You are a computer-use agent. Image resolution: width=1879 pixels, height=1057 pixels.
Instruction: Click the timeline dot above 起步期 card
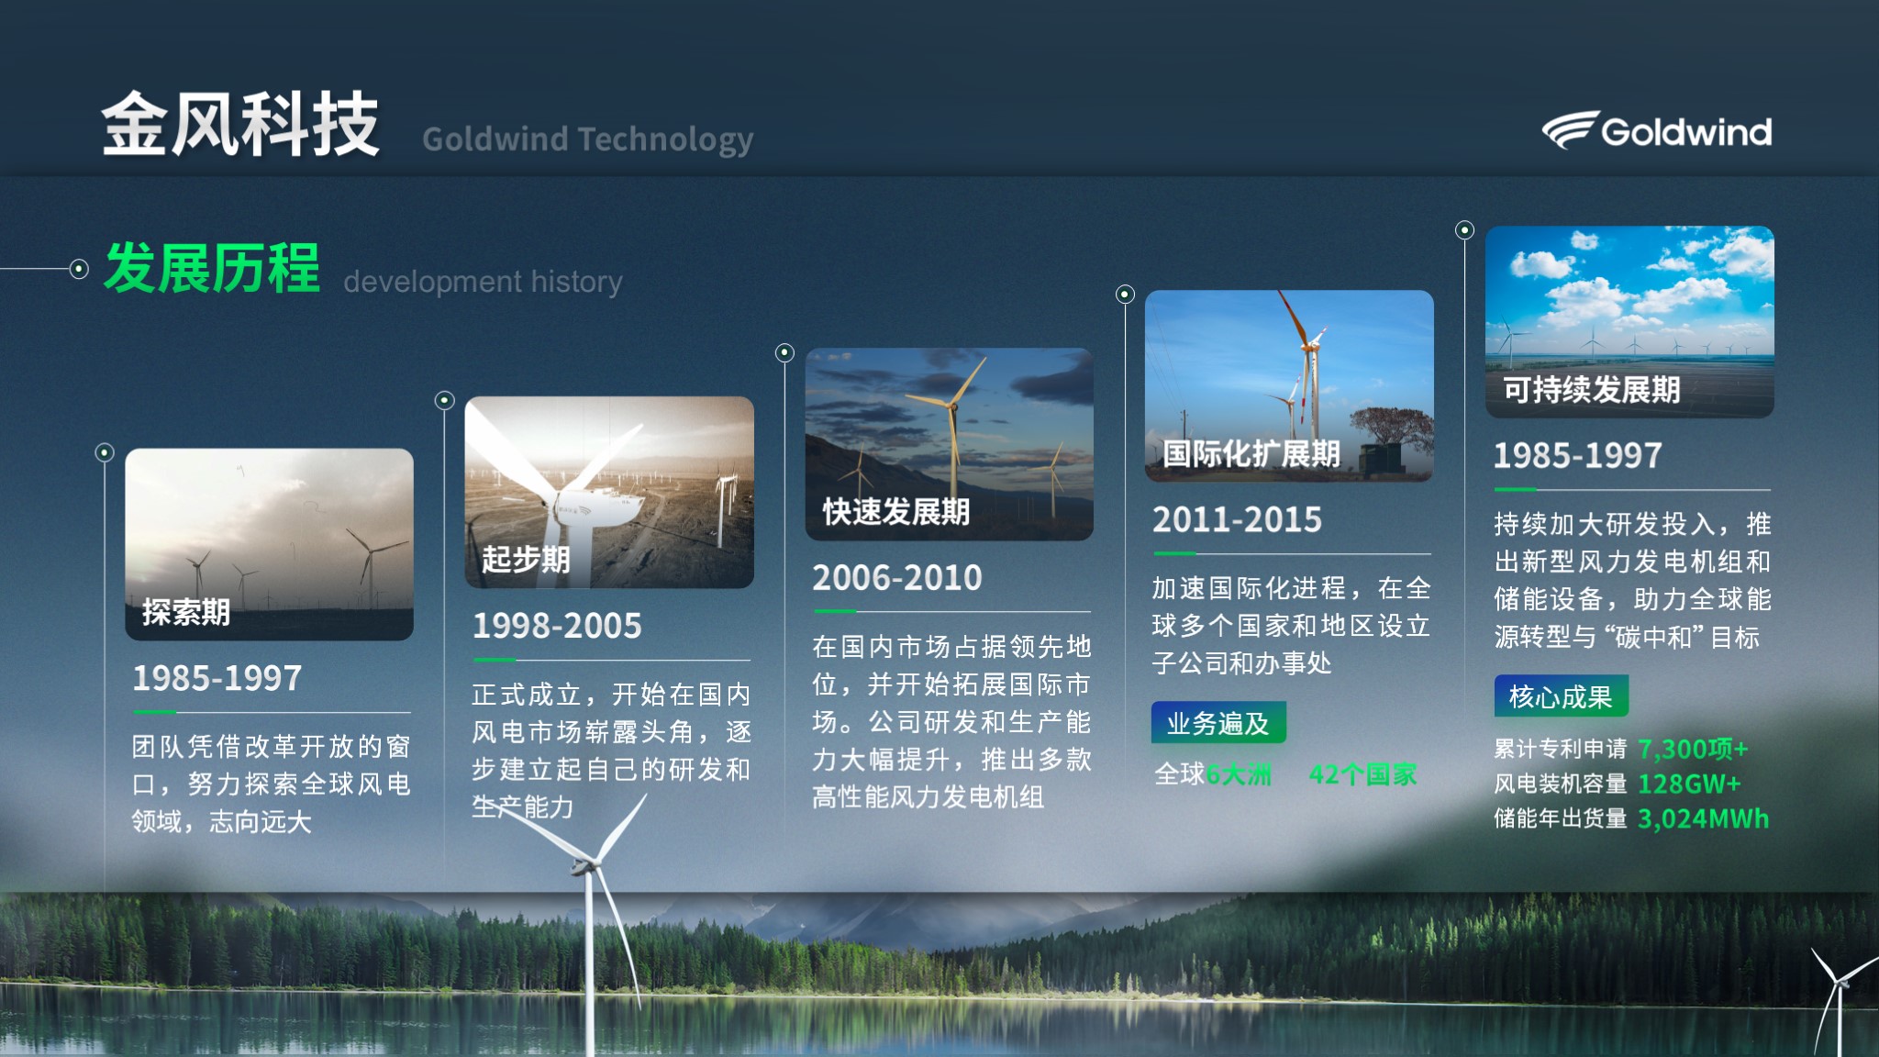445,400
